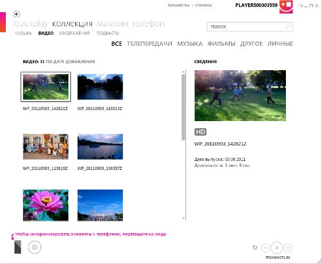The width and height of the screenshot is (322, 264).
Task: Change sort order по дате добавления
Action: [70, 62]
